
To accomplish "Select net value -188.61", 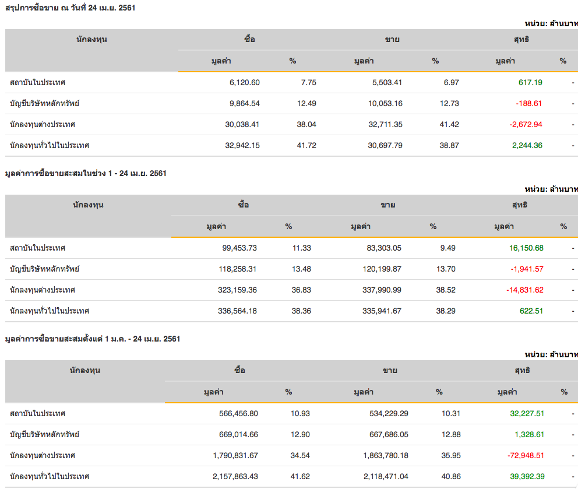I will 528,104.
